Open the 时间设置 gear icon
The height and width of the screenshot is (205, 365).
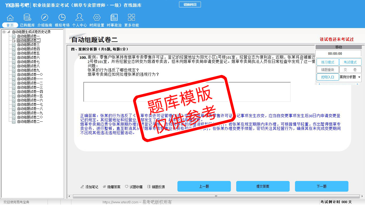pos(97,18)
